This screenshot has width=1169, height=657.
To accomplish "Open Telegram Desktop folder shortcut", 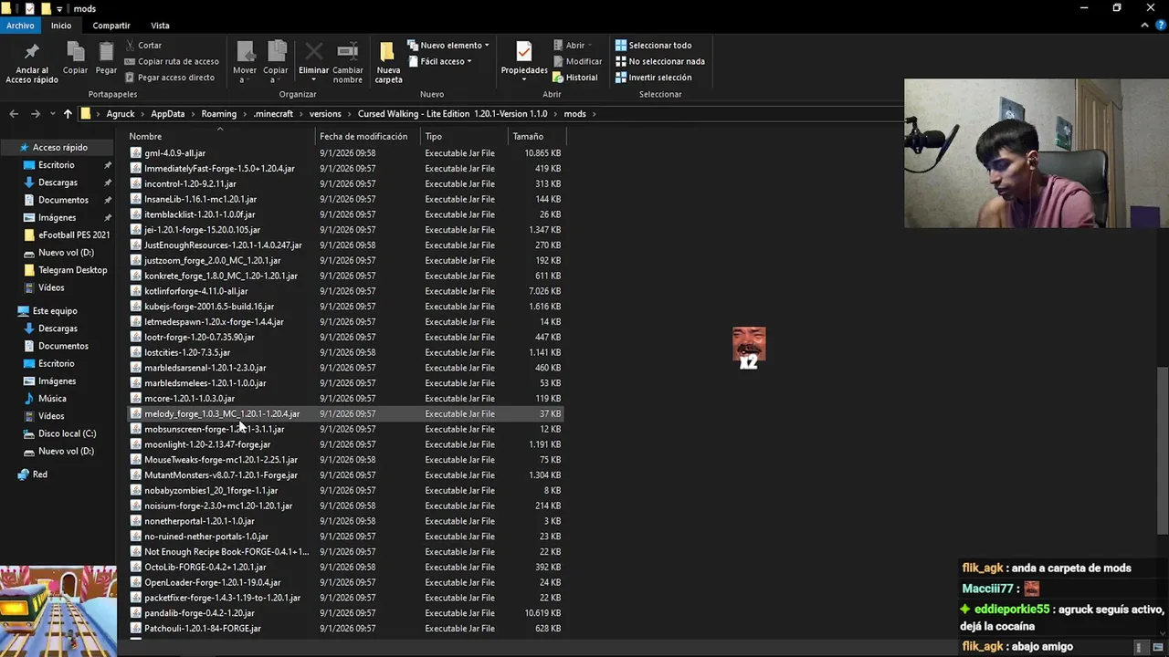I will tap(72, 270).
